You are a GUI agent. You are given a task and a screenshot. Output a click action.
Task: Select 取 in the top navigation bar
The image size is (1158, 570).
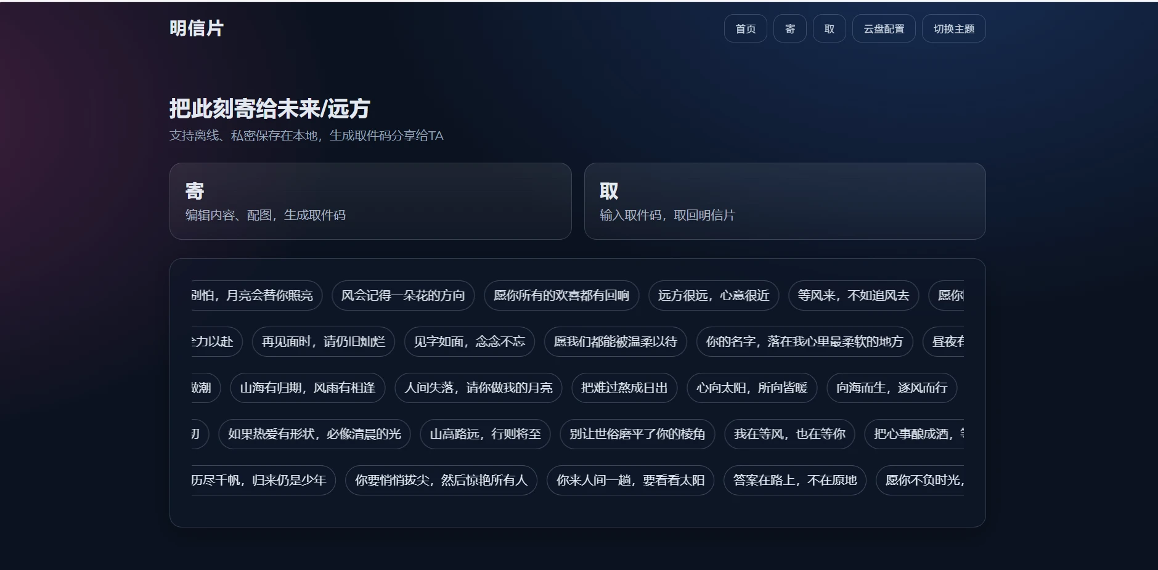point(829,29)
